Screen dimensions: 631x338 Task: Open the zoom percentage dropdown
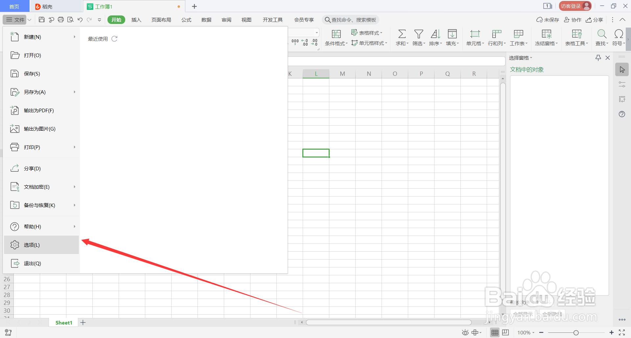coord(526,332)
